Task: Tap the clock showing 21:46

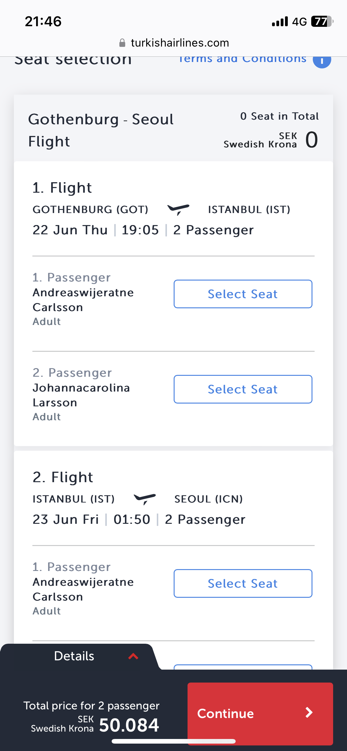Action: point(43,22)
